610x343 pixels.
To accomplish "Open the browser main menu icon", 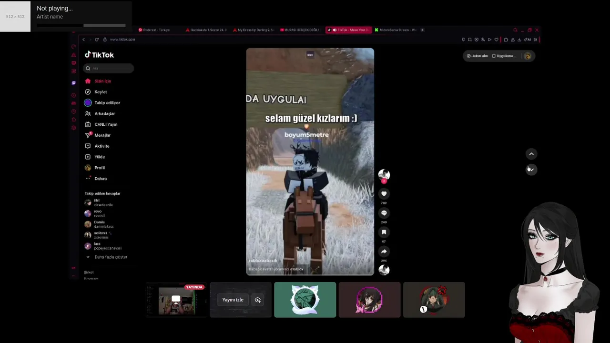I will pyautogui.click(x=535, y=40).
